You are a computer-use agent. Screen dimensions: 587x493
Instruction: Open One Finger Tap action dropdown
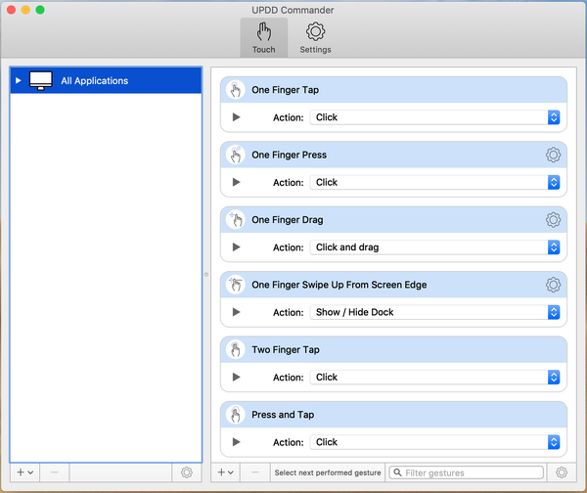(434, 117)
